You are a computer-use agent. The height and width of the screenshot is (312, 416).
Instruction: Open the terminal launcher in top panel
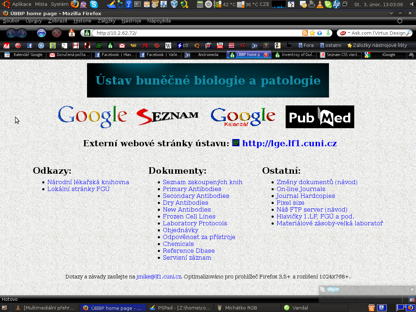point(138,4)
